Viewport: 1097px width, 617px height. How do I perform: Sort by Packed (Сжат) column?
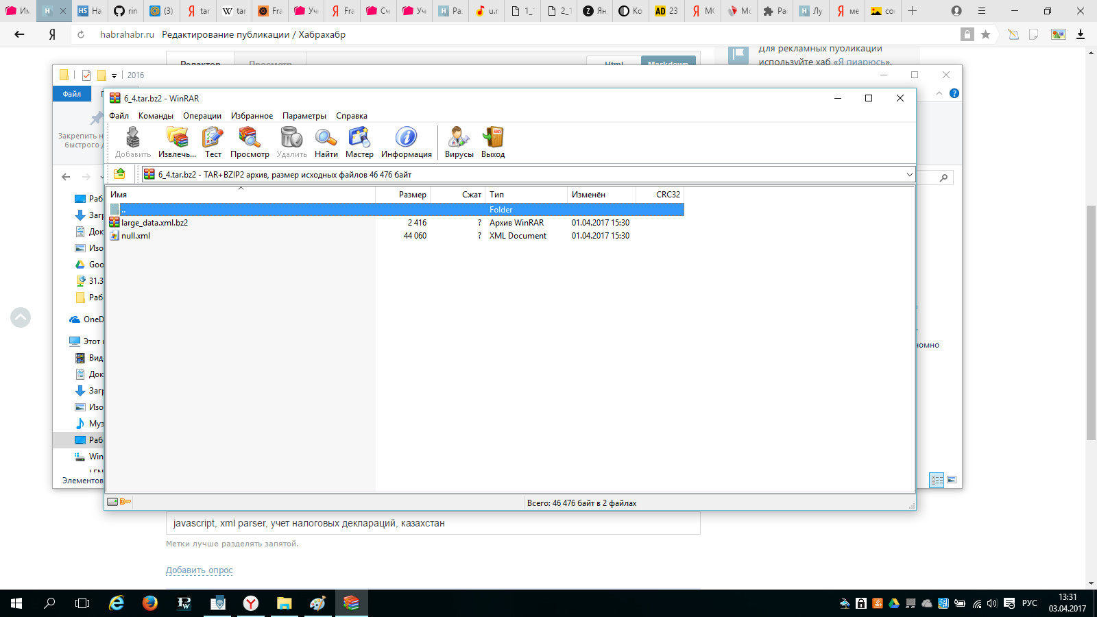pyautogui.click(x=458, y=195)
